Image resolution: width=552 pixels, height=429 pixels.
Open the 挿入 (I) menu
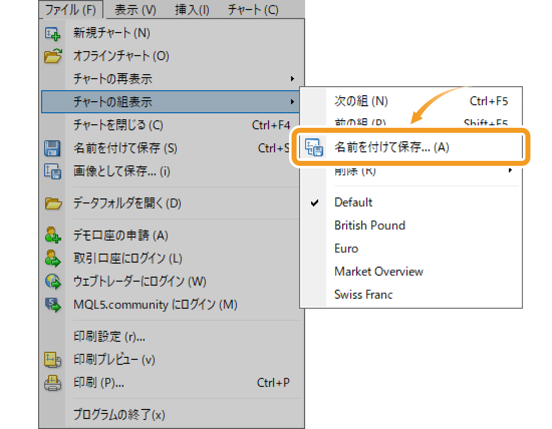192,10
